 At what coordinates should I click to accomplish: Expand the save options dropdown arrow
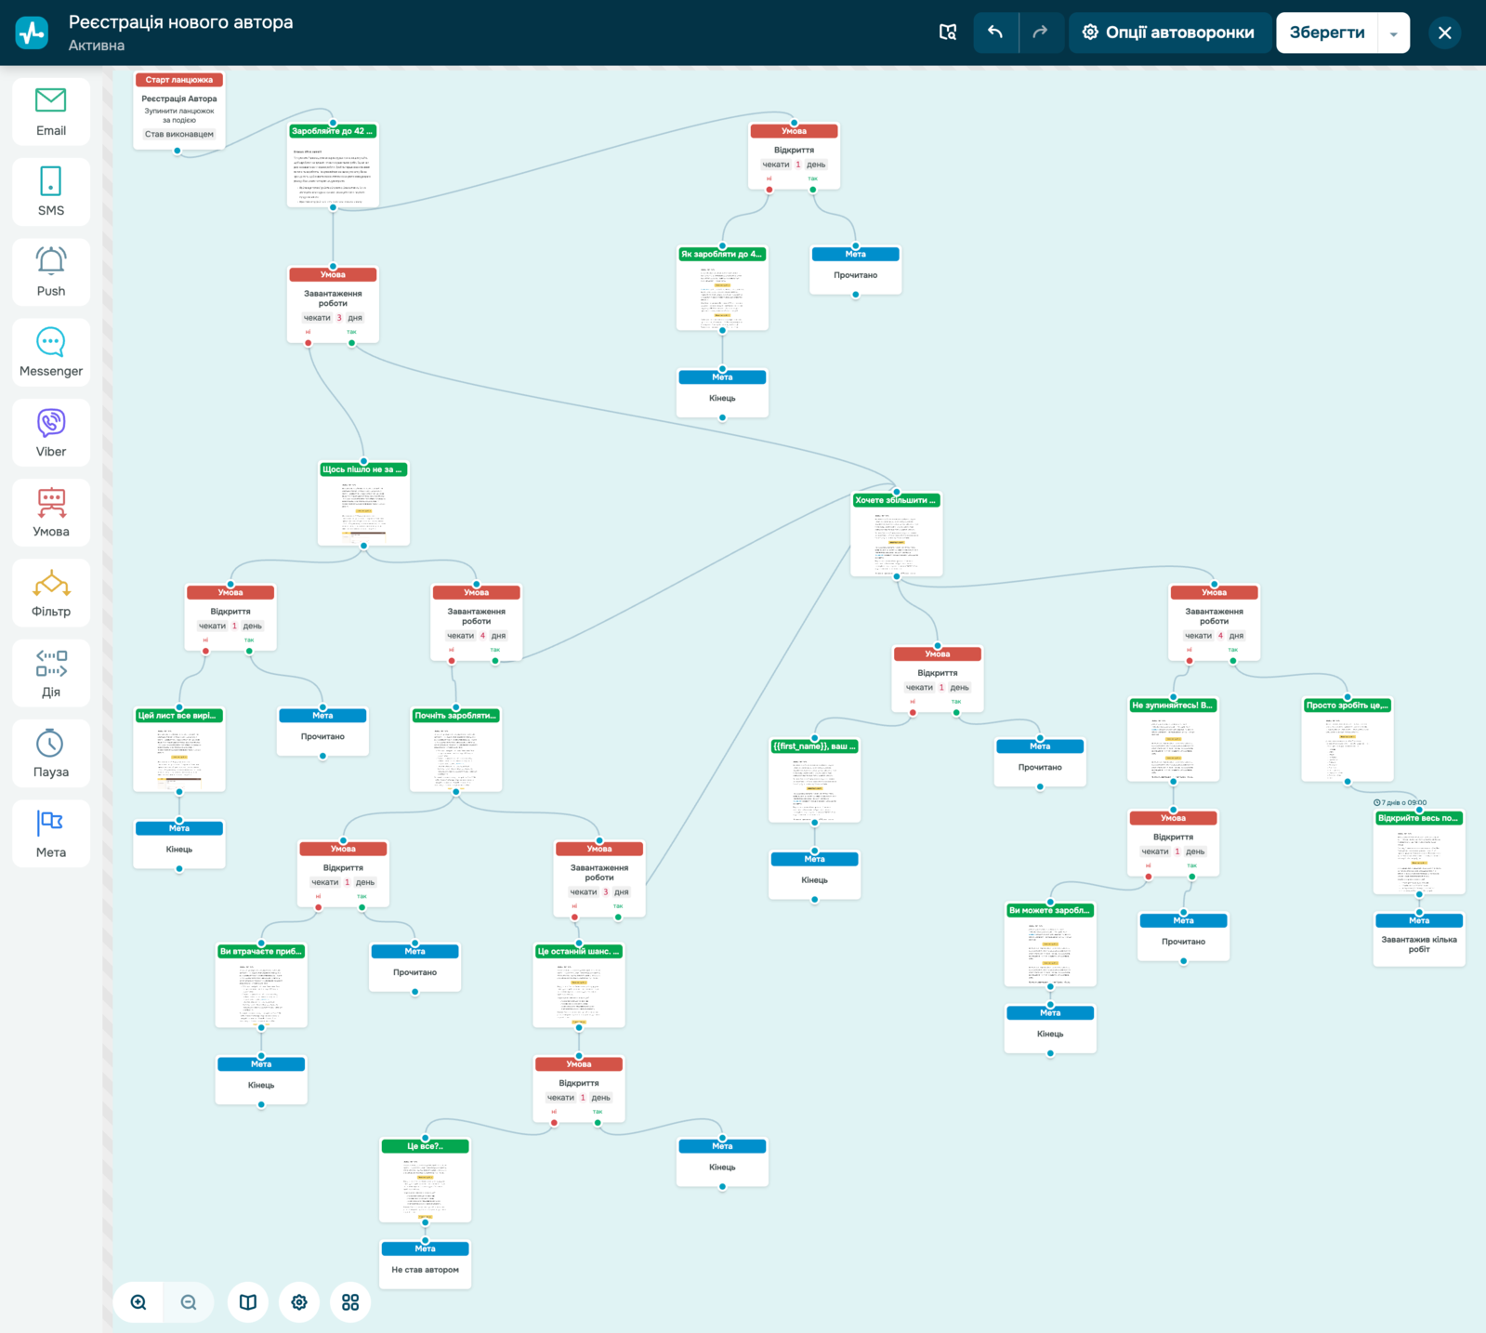pos(1394,33)
